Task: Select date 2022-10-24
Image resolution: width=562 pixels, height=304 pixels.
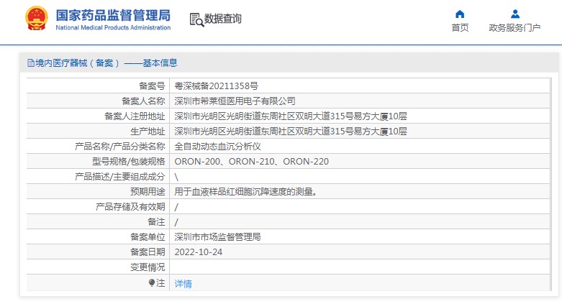Action: (x=198, y=252)
